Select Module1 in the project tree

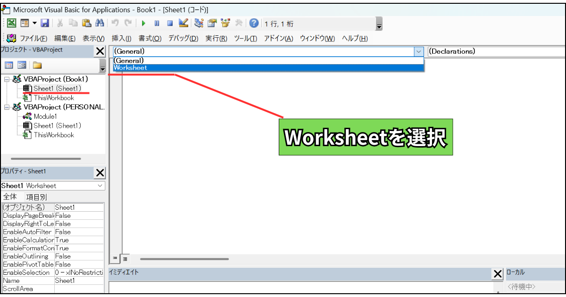[45, 116]
